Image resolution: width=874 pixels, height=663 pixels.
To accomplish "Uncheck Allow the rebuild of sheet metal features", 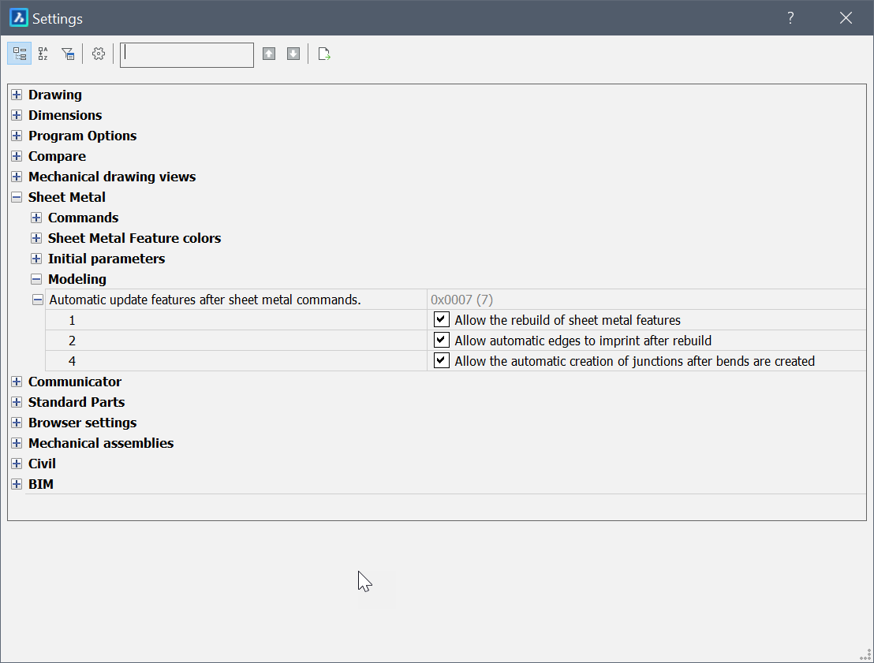I will click(x=442, y=320).
